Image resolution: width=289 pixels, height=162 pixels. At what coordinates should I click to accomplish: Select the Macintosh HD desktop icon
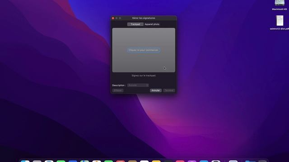[280, 5]
